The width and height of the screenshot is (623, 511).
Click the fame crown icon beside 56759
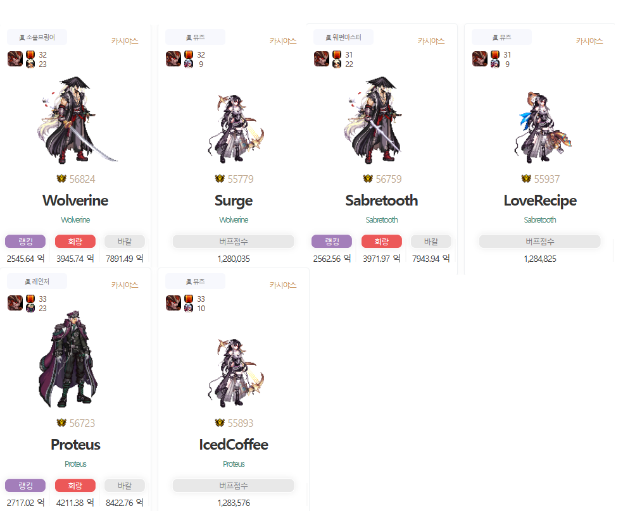368,179
